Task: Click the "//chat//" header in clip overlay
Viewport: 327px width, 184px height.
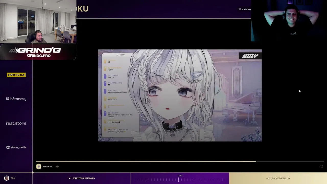Action: tap(121, 55)
